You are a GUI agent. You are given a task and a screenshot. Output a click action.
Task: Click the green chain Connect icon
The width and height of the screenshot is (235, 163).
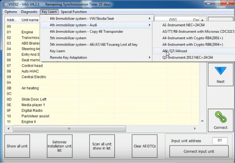click(221, 117)
